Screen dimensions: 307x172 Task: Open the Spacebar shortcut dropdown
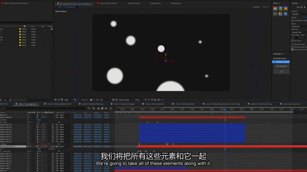click(x=299, y=14)
